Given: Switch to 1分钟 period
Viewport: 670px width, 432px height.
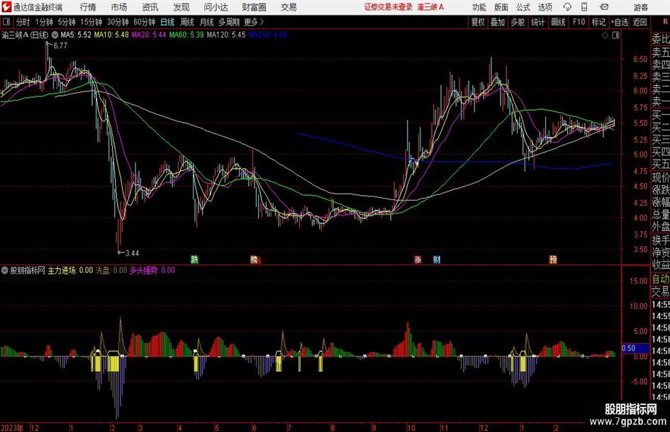Looking at the screenshot, I should pos(43,22).
